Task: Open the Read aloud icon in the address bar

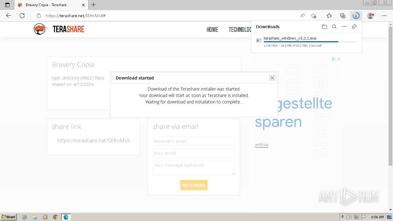Action: click(302, 16)
